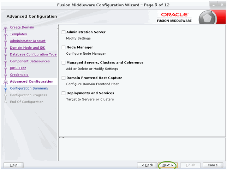Open Domain Mode and JDK step
Screen dimensions: 227x170
pyautogui.click(x=28, y=48)
